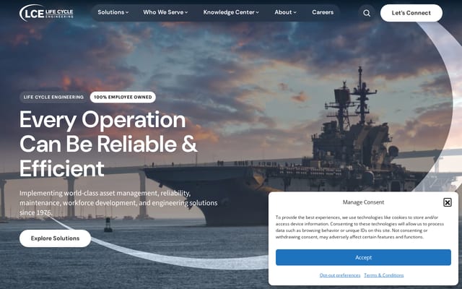Click the cookie consent description text
This screenshot has height=289, width=462.
pyautogui.click(x=359, y=227)
